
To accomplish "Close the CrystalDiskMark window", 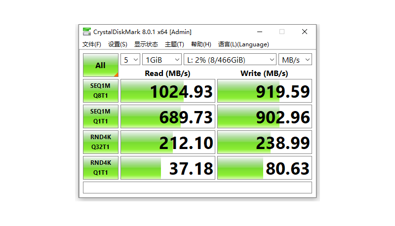I will pyautogui.click(x=305, y=32).
